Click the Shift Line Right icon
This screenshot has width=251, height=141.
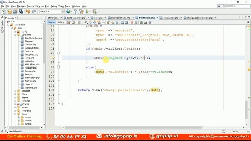click(x=127, y=22)
